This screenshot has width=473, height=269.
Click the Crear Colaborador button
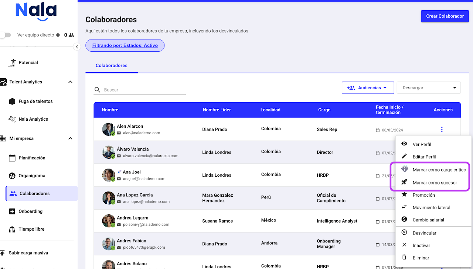coord(445,16)
